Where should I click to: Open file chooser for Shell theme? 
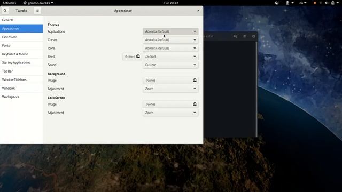click(x=132, y=57)
